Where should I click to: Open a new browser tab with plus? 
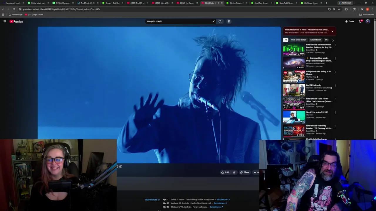pyautogui.click(x=326, y=3)
